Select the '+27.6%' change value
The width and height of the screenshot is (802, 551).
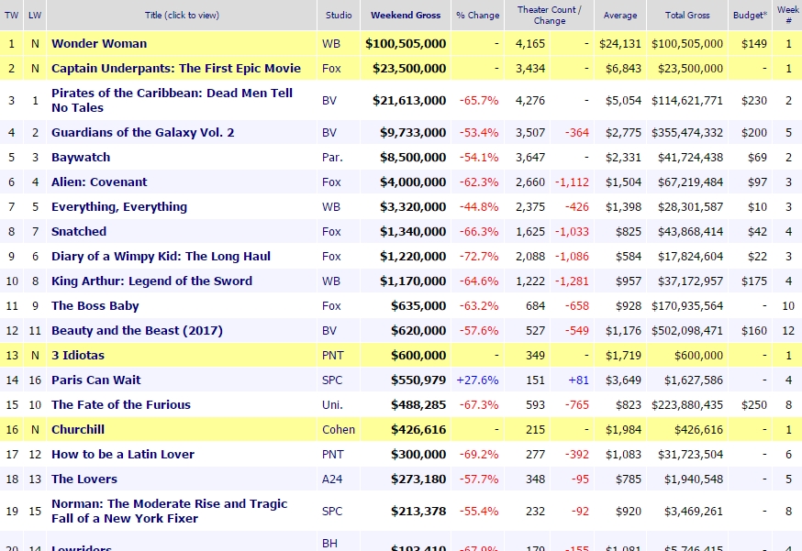click(477, 380)
